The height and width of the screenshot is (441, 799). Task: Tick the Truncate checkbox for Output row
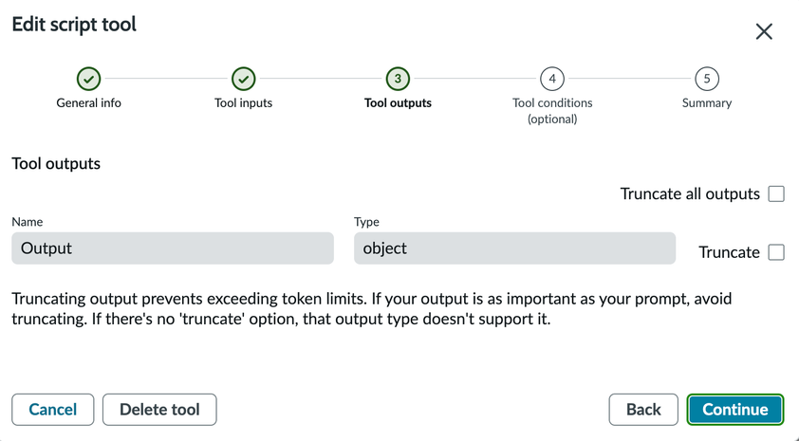(x=776, y=252)
